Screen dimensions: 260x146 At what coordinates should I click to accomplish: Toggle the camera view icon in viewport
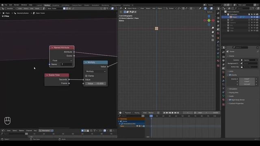(x=213, y=36)
